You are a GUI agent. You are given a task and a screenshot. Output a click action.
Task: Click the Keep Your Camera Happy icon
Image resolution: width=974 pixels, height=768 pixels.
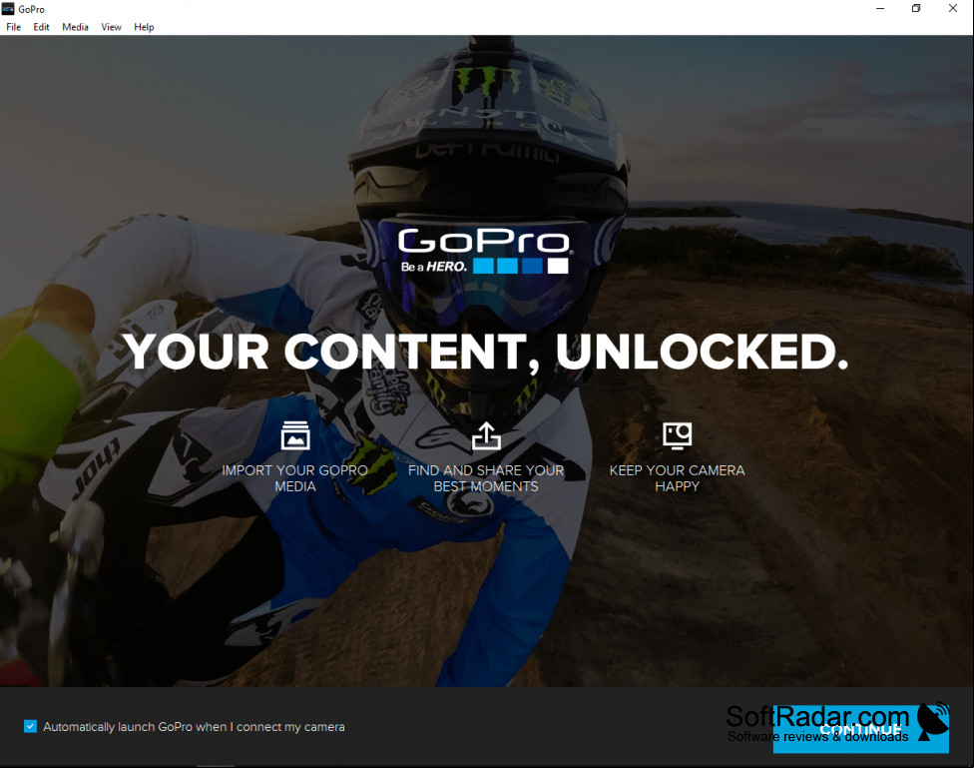(x=677, y=435)
